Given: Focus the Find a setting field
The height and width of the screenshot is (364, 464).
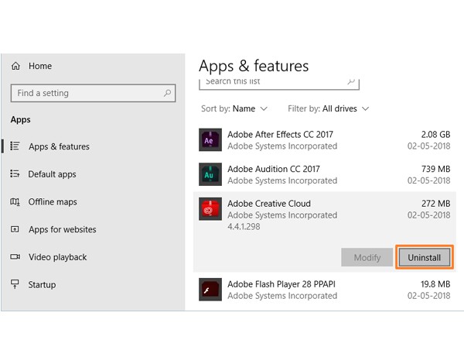Looking at the screenshot, I should [85, 93].
